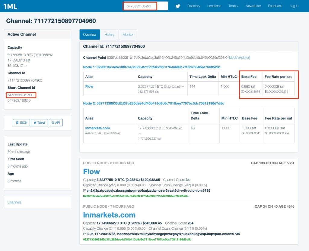
Task: Click the Flow base fee 0.890 sat
Action: [248, 86]
